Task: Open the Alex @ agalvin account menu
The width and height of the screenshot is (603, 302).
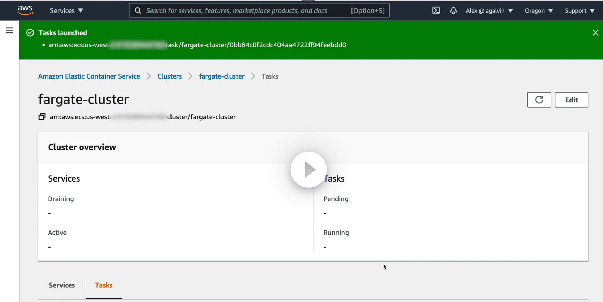Action: [489, 10]
